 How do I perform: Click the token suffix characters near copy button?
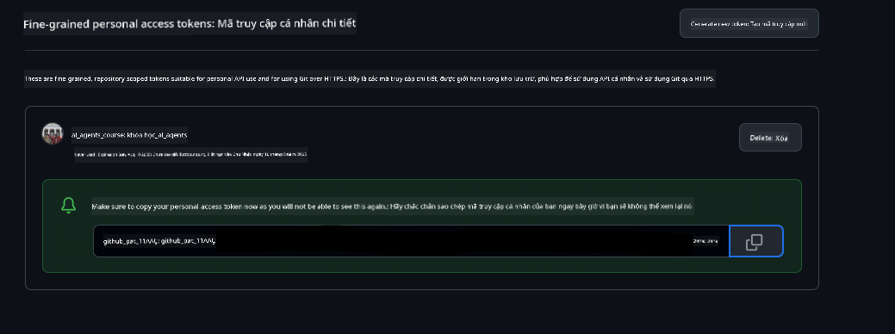(x=705, y=241)
